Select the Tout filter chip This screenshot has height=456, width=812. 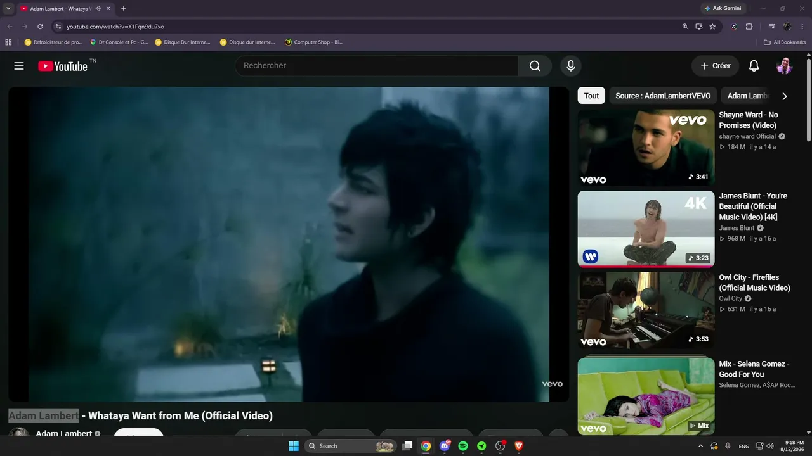click(591, 96)
